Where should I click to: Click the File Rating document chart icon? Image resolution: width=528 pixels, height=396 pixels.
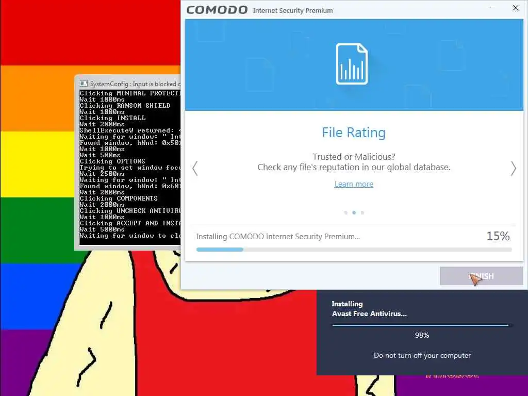(x=352, y=64)
